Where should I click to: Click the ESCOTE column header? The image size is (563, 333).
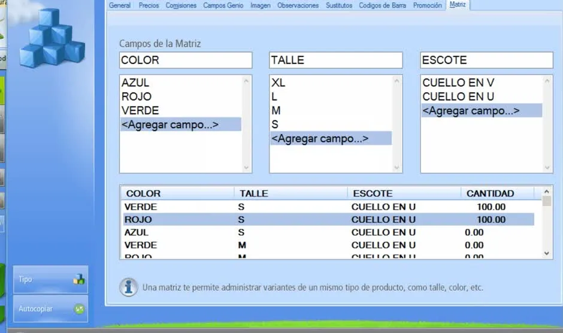[x=404, y=193]
